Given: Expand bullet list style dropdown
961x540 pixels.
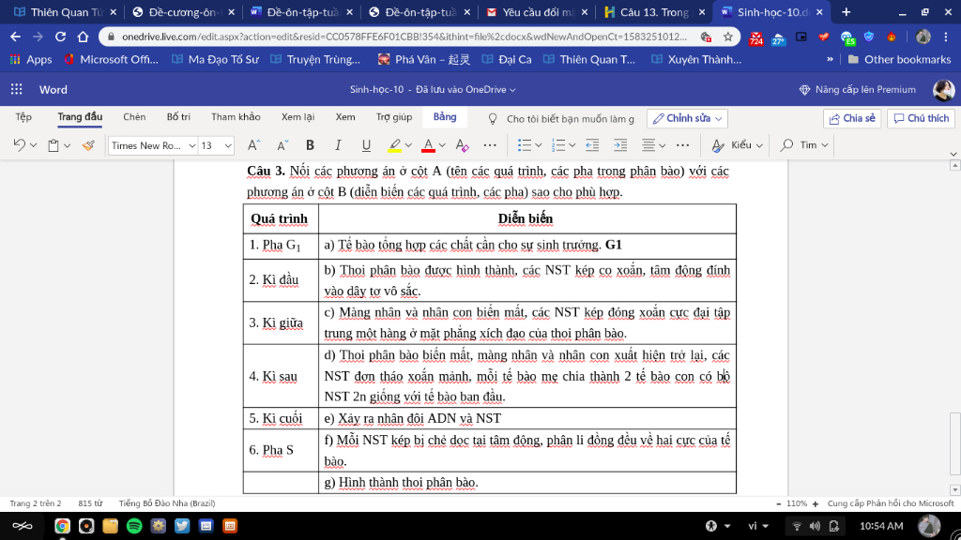Looking at the screenshot, I should point(538,145).
